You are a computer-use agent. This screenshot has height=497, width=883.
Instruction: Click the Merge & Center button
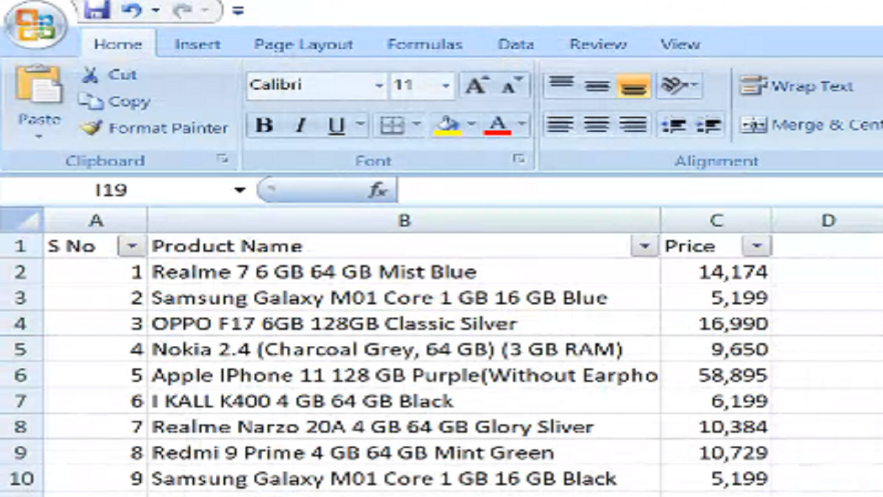point(811,126)
